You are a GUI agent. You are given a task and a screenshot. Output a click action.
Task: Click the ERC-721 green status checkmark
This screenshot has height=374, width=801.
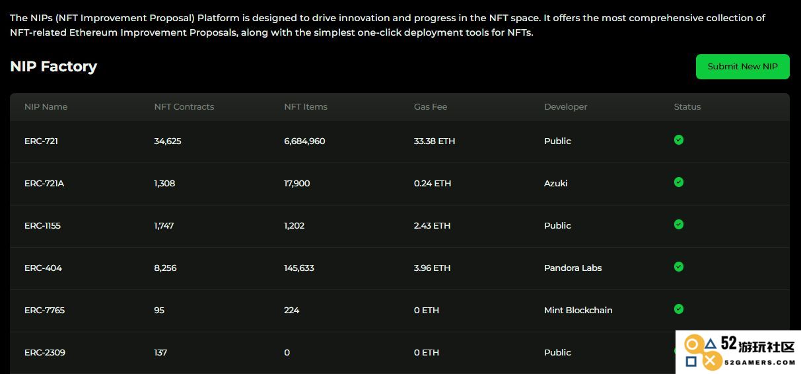click(x=678, y=140)
